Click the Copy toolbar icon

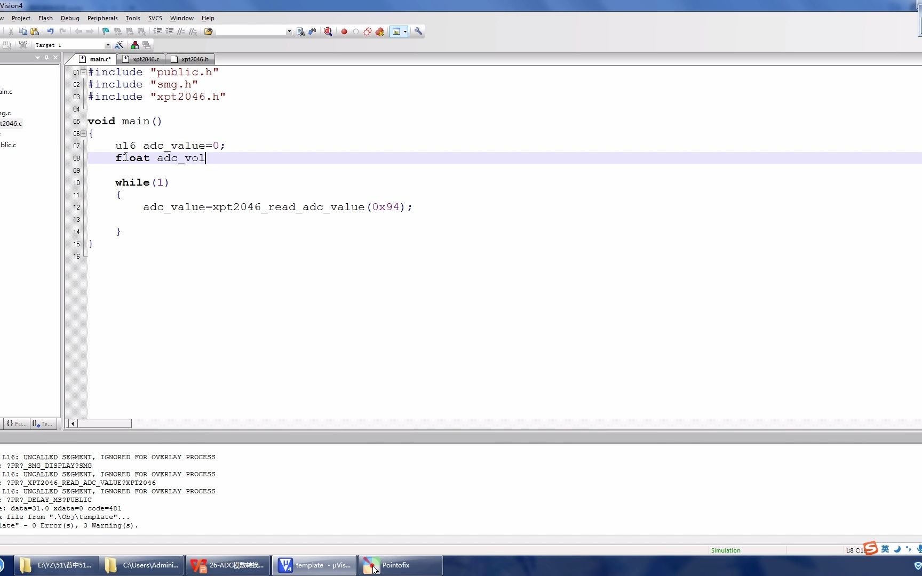coord(23,31)
